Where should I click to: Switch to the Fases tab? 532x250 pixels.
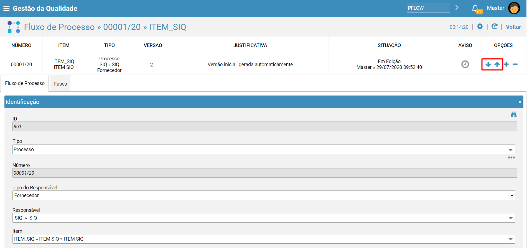(x=60, y=84)
